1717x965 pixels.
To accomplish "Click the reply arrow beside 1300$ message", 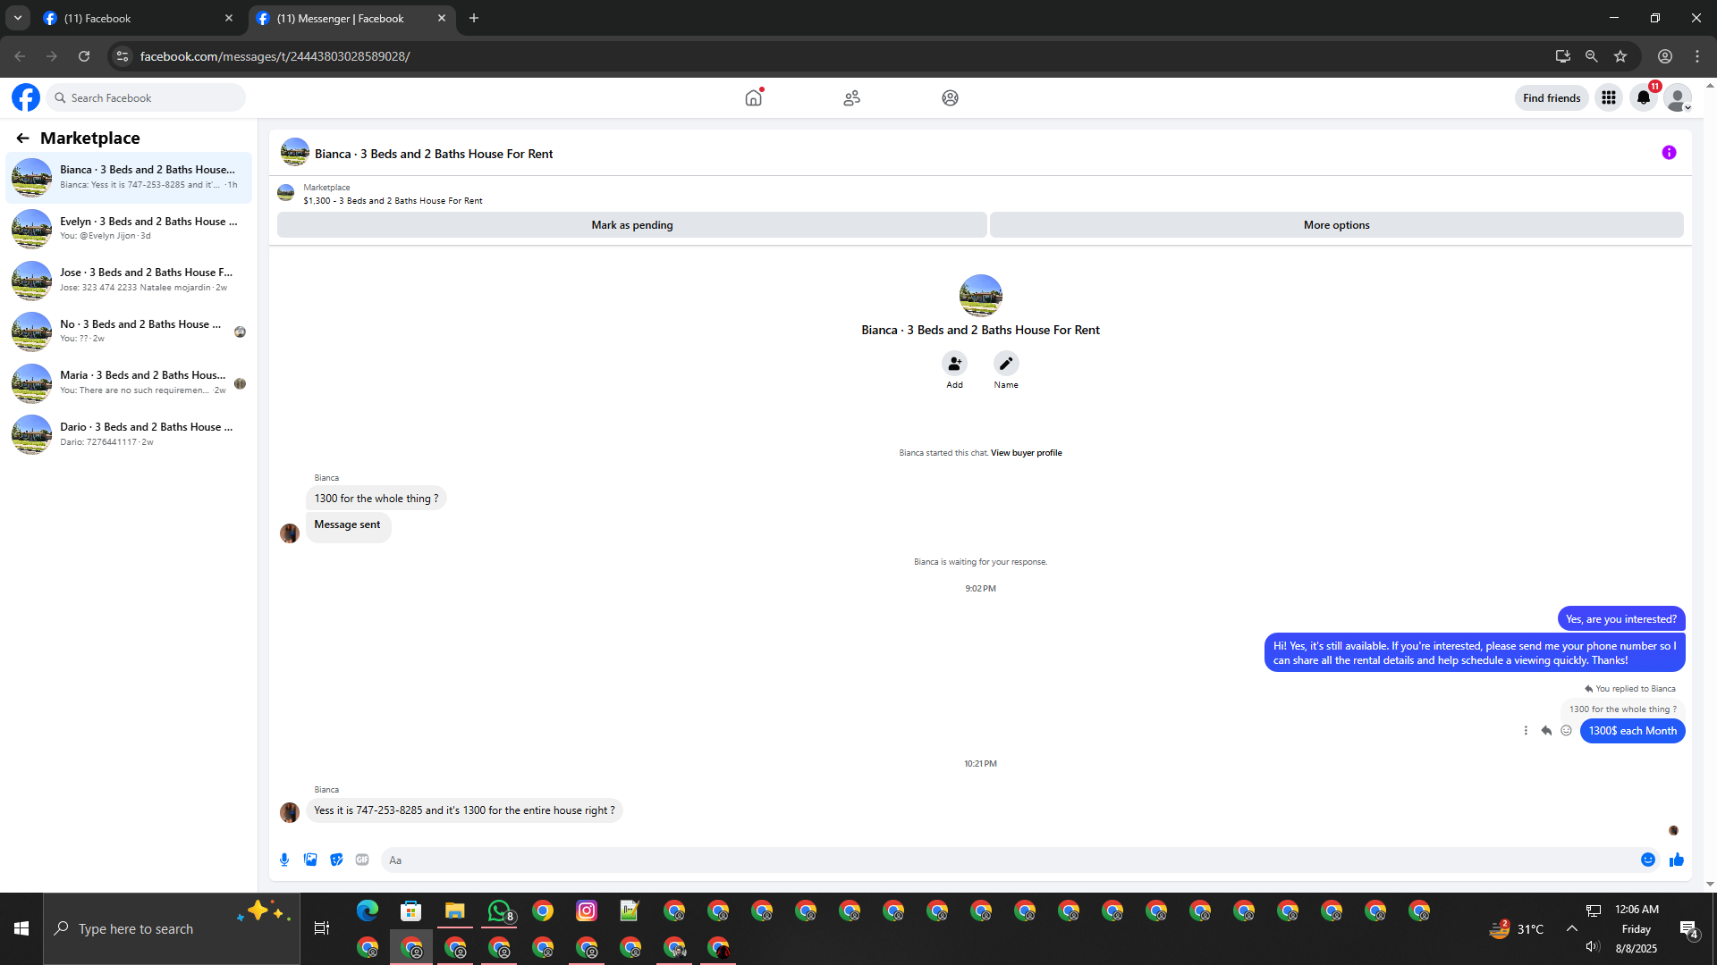I will tap(1546, 731).
